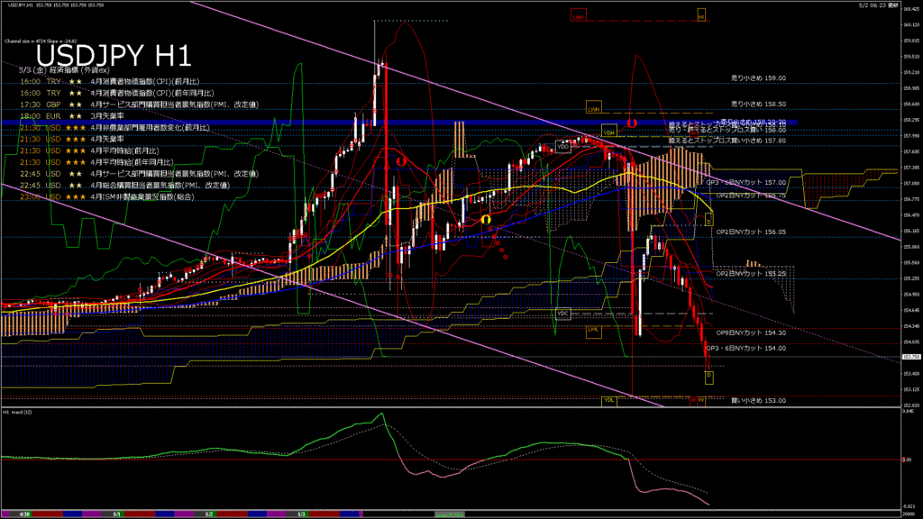Select the YDH yesterday high marker
Viewport: 923px width, 519px height.
[x=609, y=131]
